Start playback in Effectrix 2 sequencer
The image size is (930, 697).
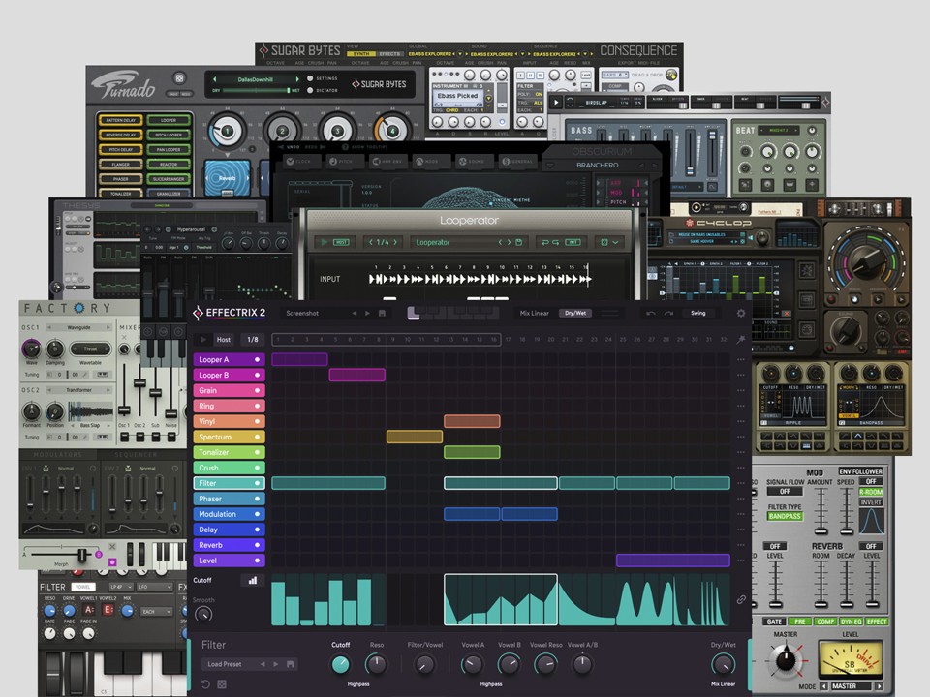pyautogui.click(x=202, y=340)
